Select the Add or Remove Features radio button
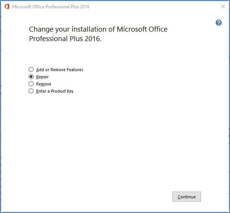The width and height of the screenshot is (230, 213). tap(31, 70)
